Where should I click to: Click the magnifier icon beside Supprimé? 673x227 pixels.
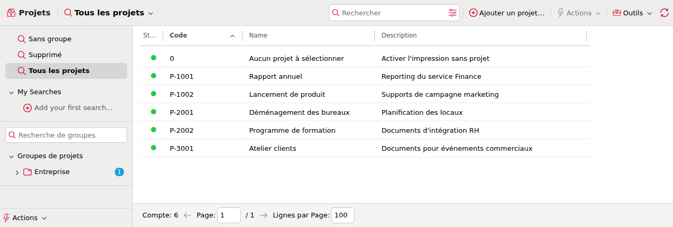point(22,55)
